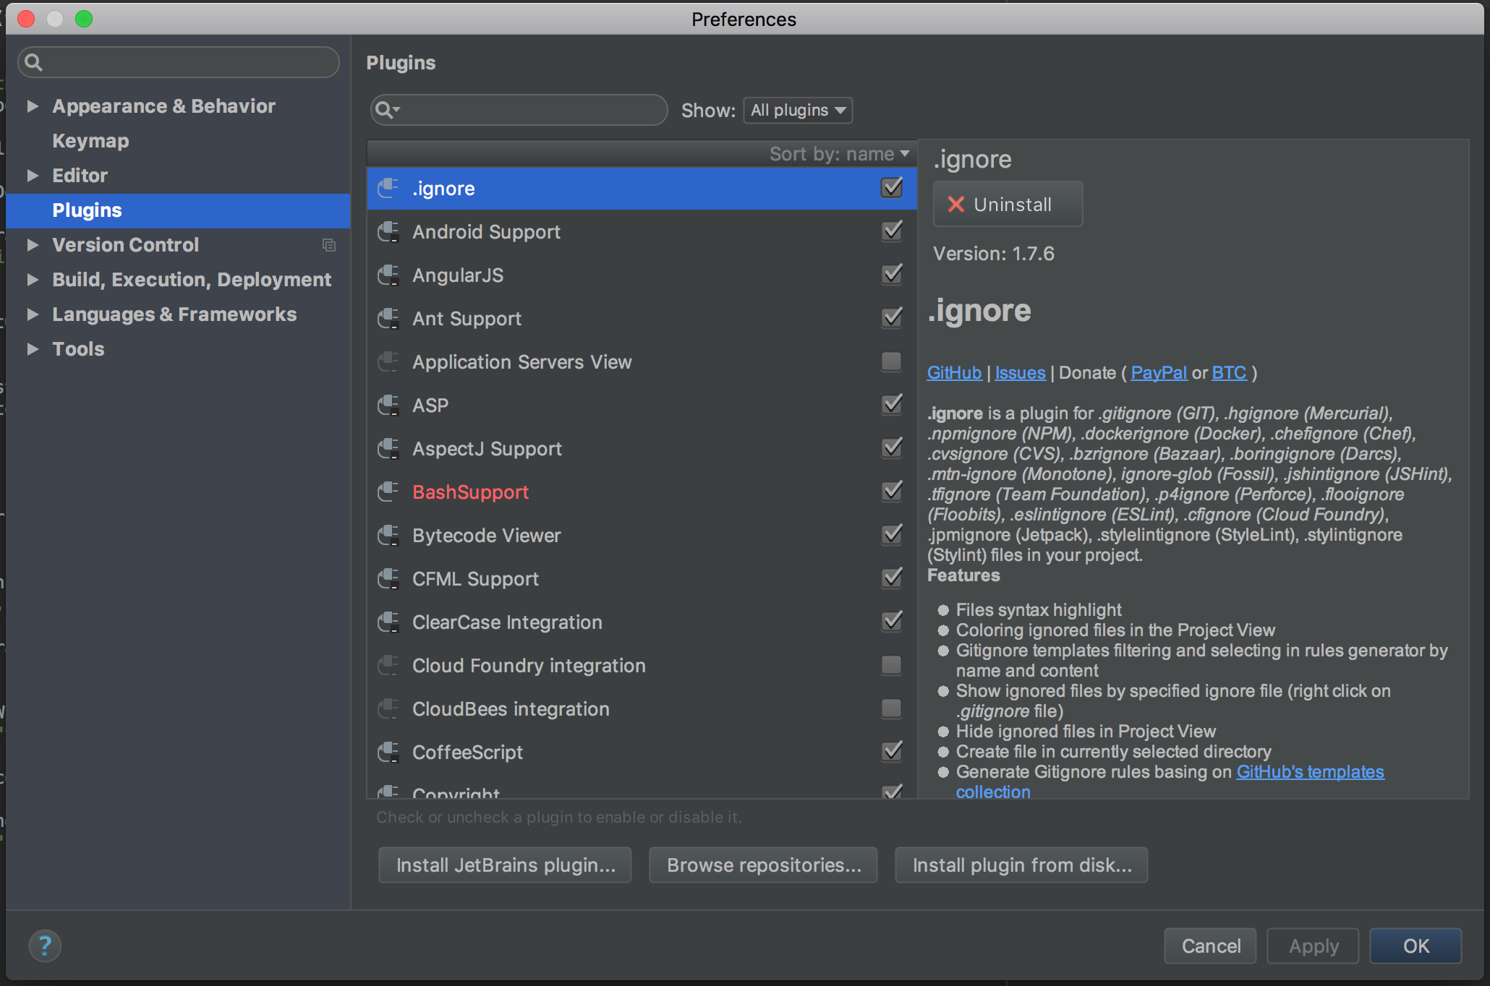Click the help question mark icon

click(x=45, y=946)
